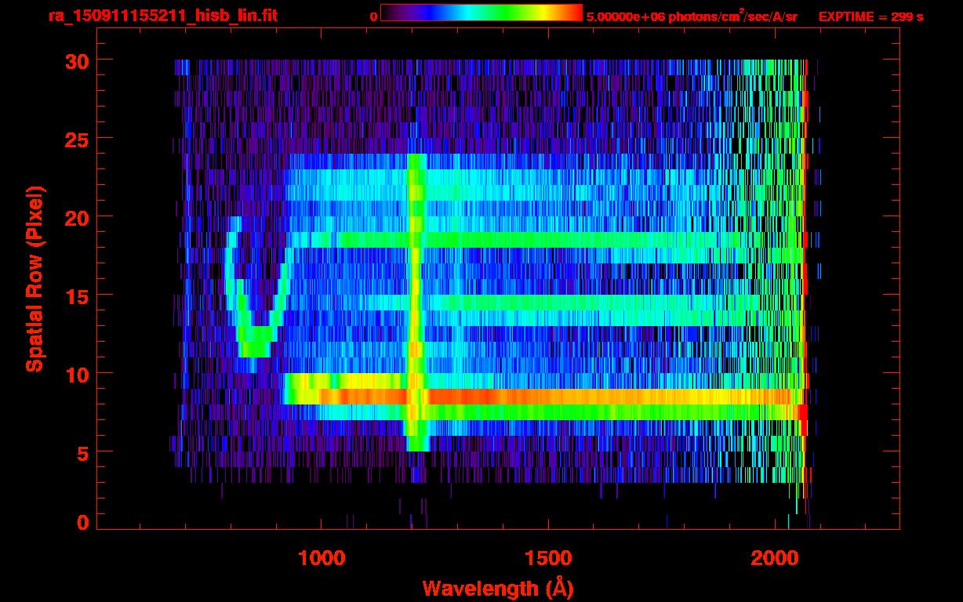This screenshot has width=963, height=602.
Task: Click x-axis tick label 1500
Action: click(x=548, y=558)
